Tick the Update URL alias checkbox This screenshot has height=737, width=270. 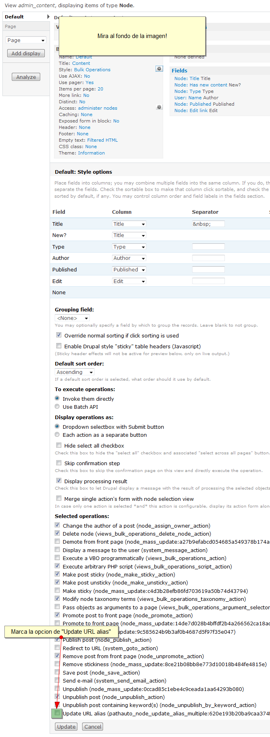[57, 713]
